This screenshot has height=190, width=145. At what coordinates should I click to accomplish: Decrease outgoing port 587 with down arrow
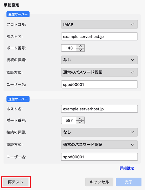pyautogui.click(x=80, y=122)
